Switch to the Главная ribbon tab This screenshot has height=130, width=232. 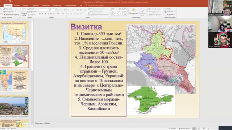(x=8, y=5)
